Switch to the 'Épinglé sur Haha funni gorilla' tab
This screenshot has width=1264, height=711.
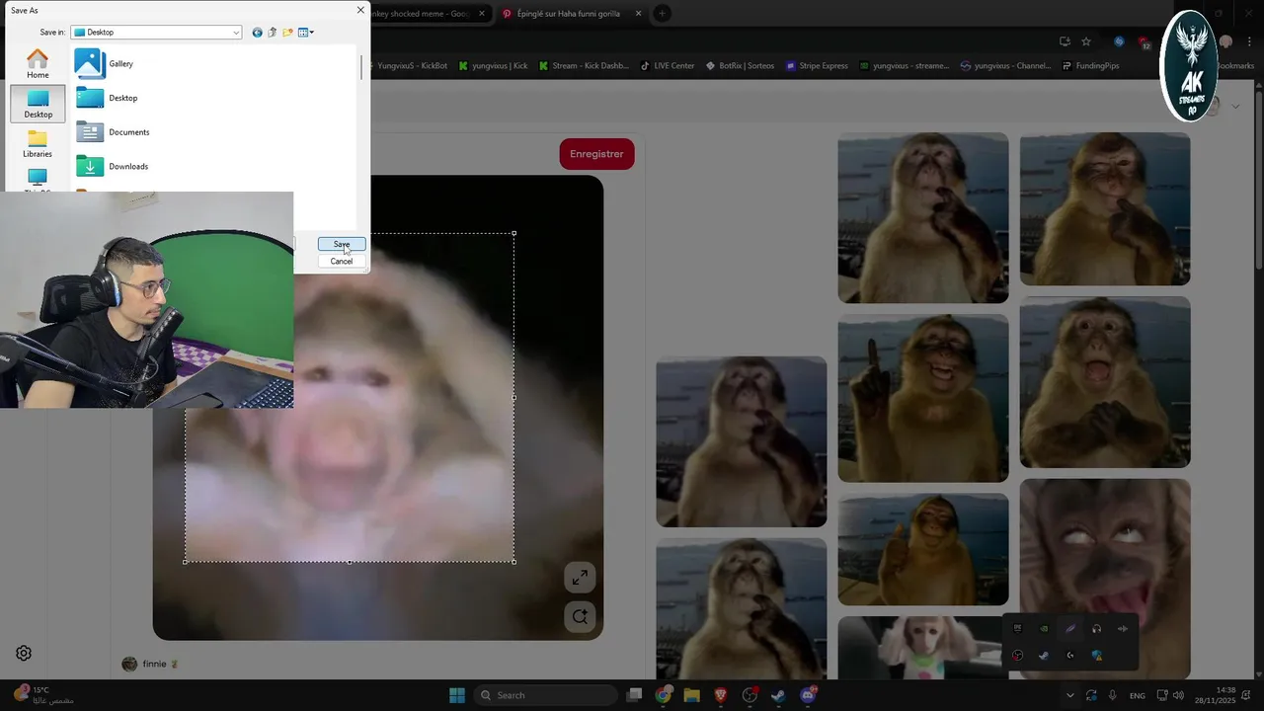(x=571, y=14)
